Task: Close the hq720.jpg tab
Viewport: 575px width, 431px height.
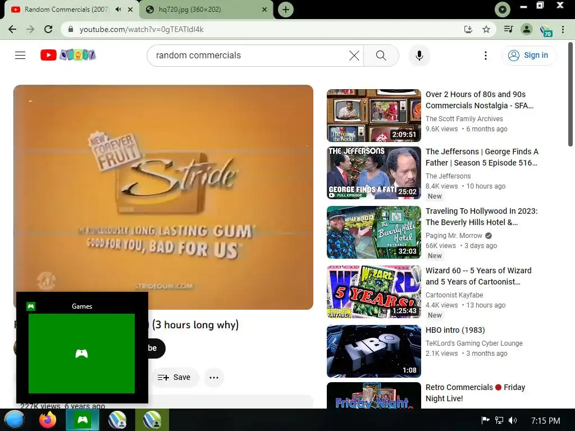Action: (x=264, y=10)
